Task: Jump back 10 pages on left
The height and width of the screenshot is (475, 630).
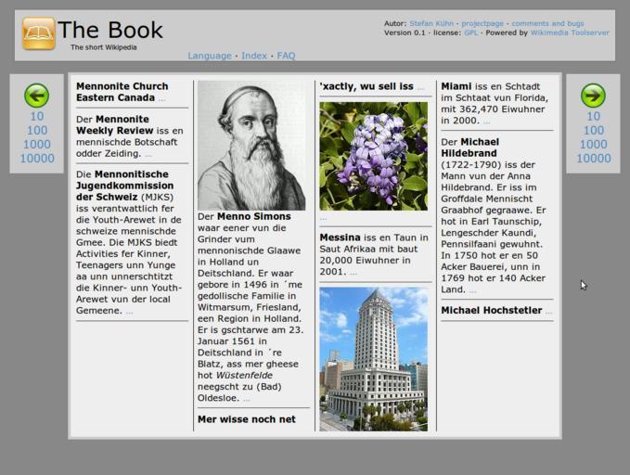Action: pyautogui.click(x=36, y=117)
